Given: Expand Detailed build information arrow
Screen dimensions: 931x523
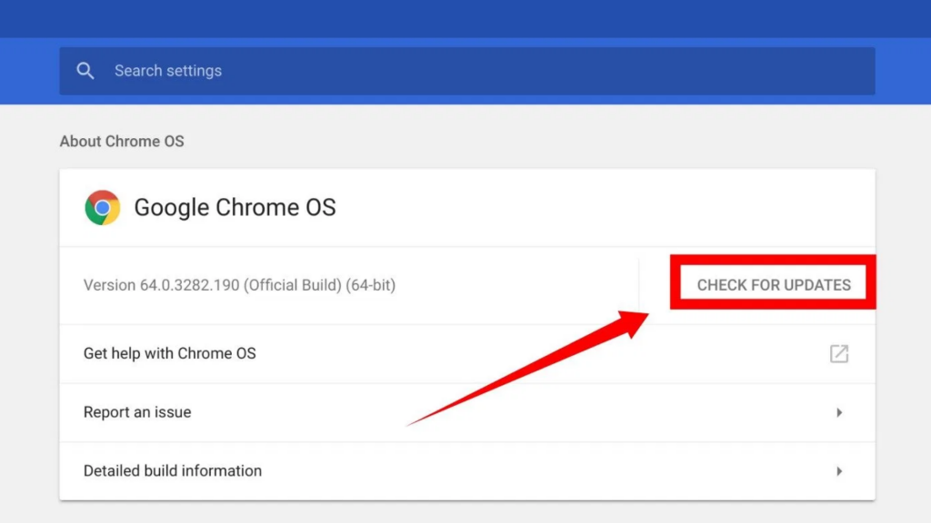Looking at the screenshot, I should click(839, 471).
